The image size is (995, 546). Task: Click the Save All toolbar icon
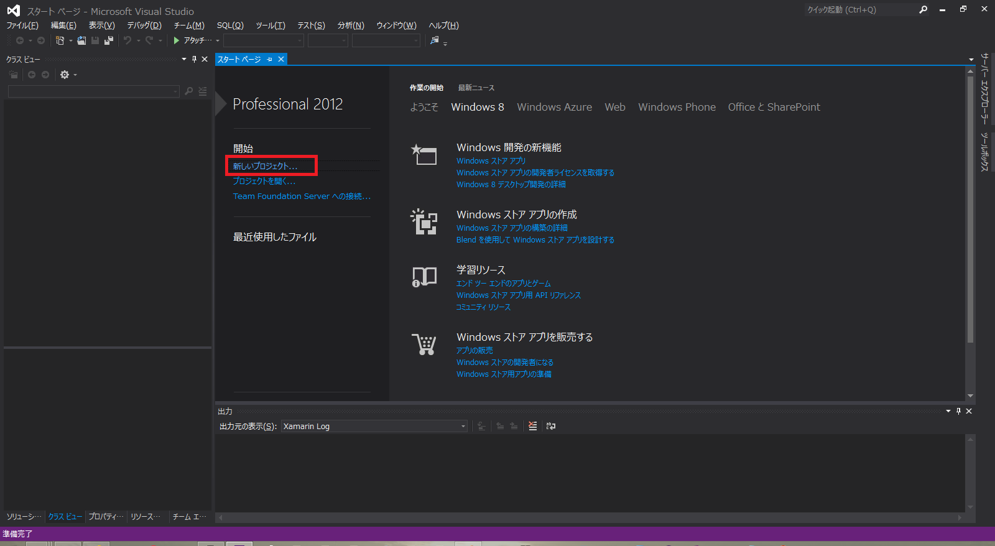109,40
